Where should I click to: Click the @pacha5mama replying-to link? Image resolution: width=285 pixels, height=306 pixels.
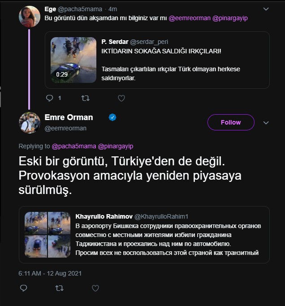tap(74, 147)
